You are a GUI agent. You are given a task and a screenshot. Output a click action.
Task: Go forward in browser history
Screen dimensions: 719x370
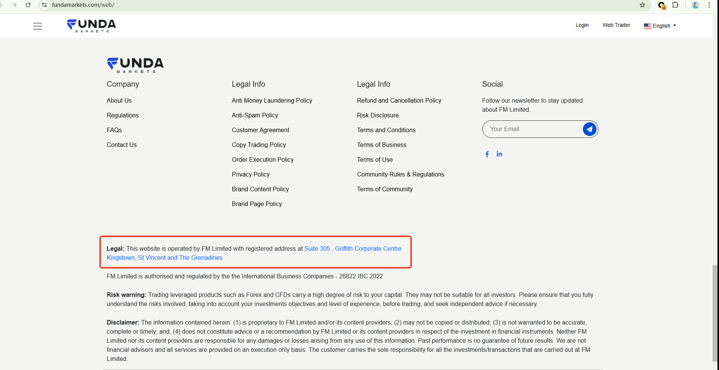[x=14, y=5]
